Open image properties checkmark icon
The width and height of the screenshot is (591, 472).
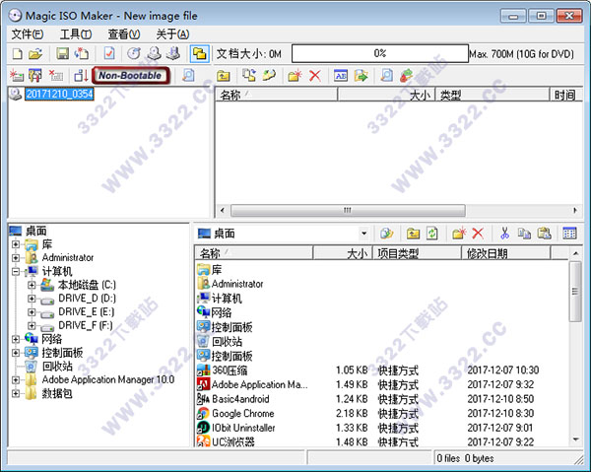[x=109, y=54]
